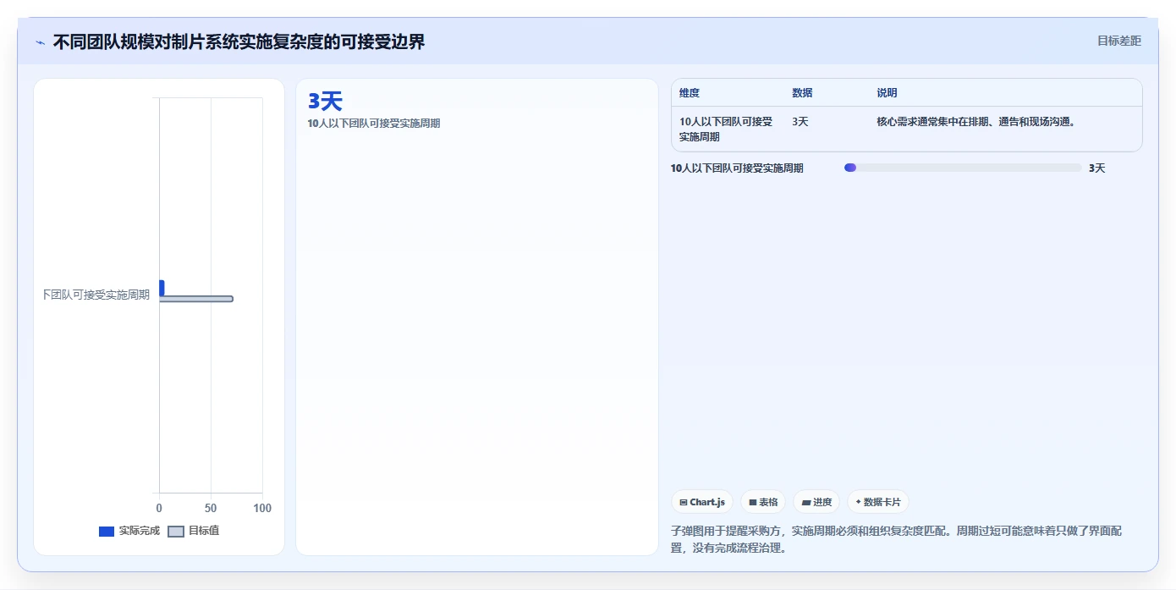Click table cell 10人以下团队可接受实施周期
This screenshot has width=1176, height=590.
(726, 129)
